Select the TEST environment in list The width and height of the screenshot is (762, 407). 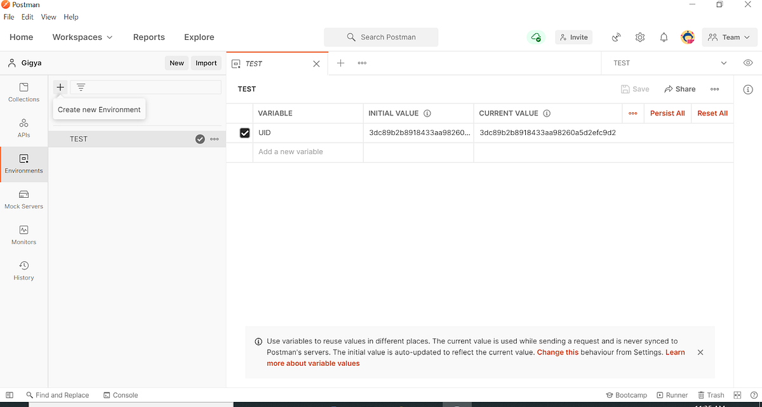point(137,139)
